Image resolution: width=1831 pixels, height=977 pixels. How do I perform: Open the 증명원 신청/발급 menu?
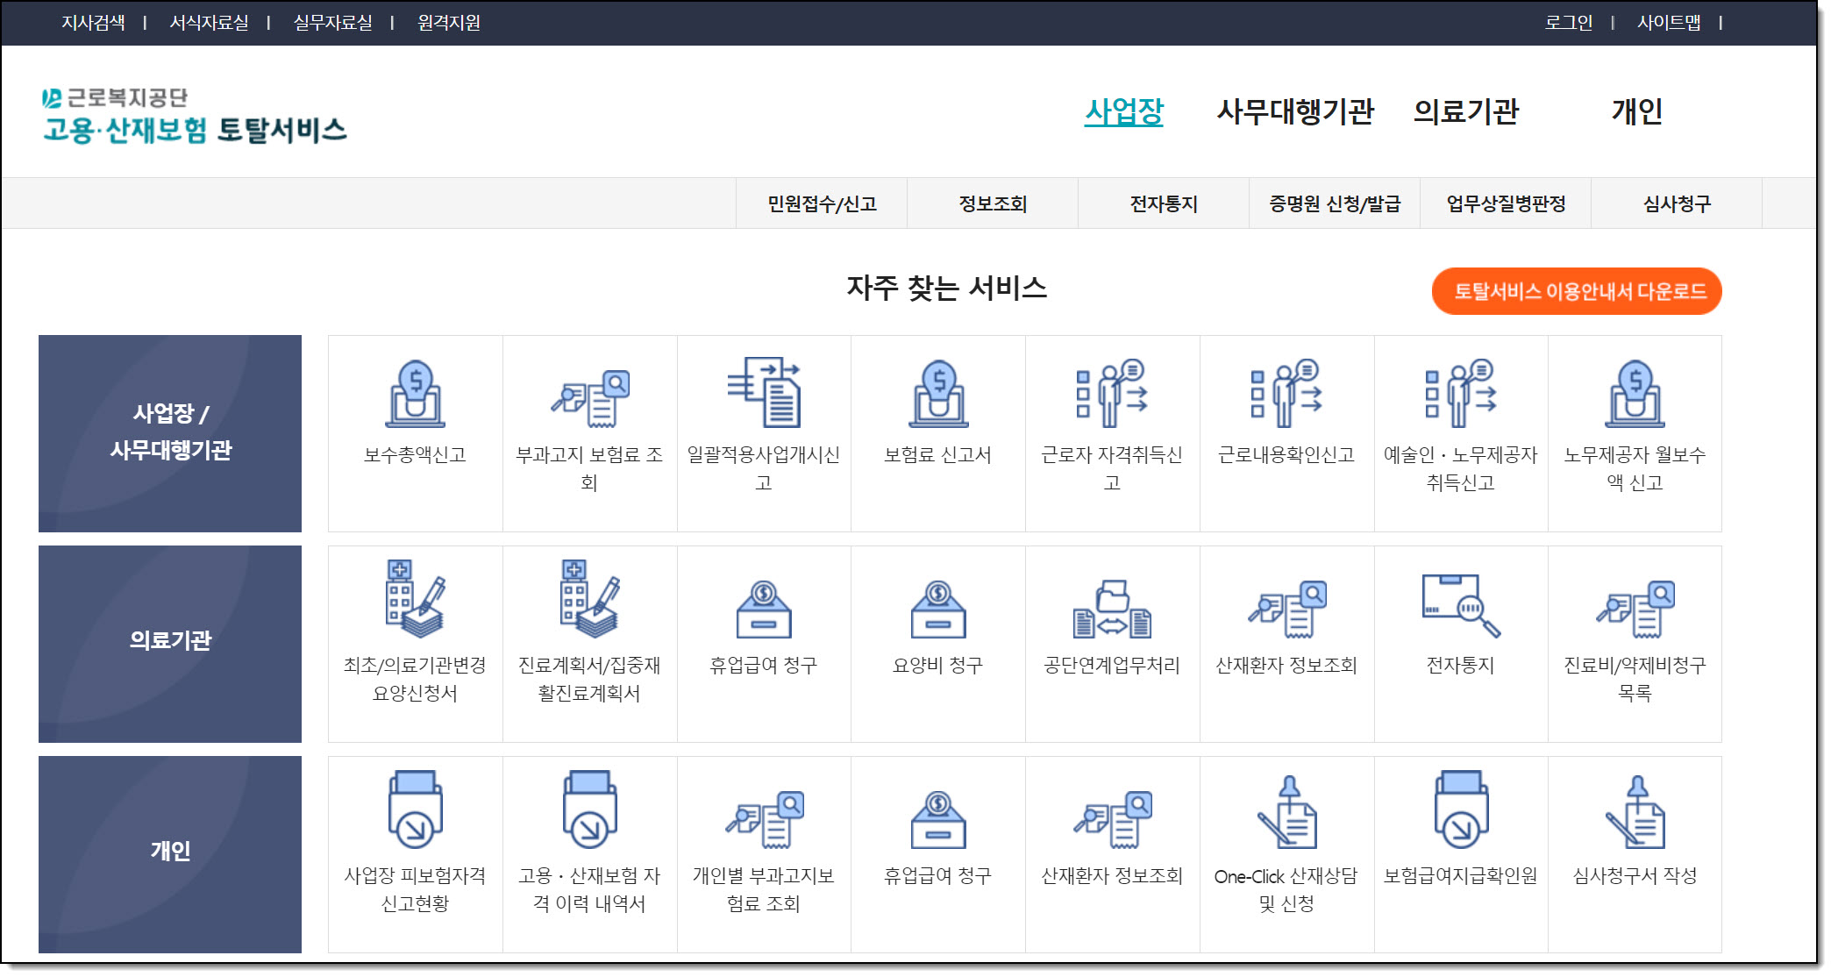point(1335,203)
